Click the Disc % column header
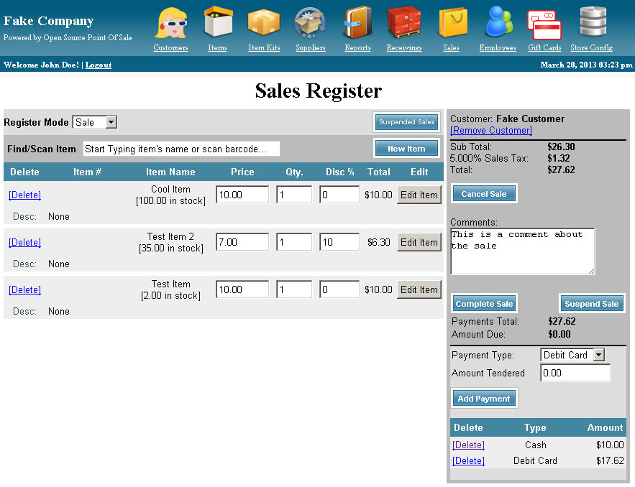This screenshot has width=635, height=487. click(x=339, y=172)
